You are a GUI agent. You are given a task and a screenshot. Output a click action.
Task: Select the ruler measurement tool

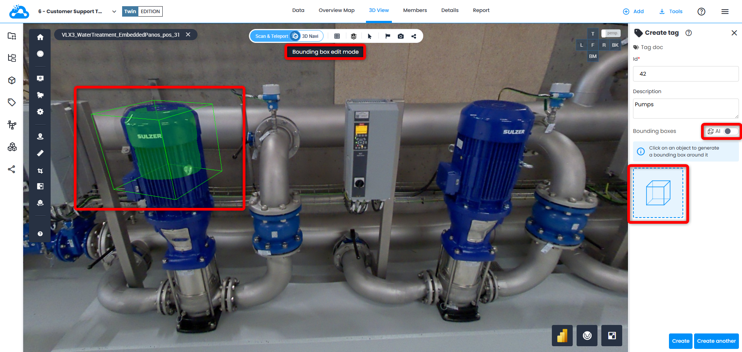(x=40, y=153)
